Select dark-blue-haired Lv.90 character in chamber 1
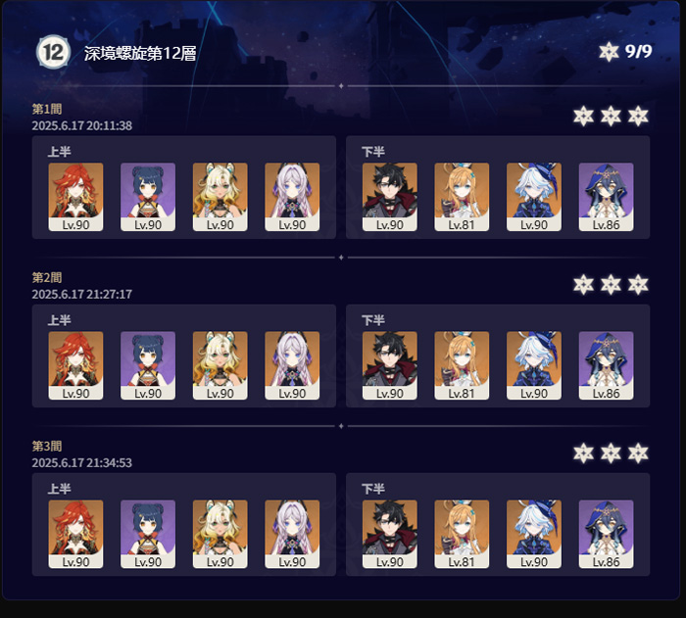 [x=148, y=197]
